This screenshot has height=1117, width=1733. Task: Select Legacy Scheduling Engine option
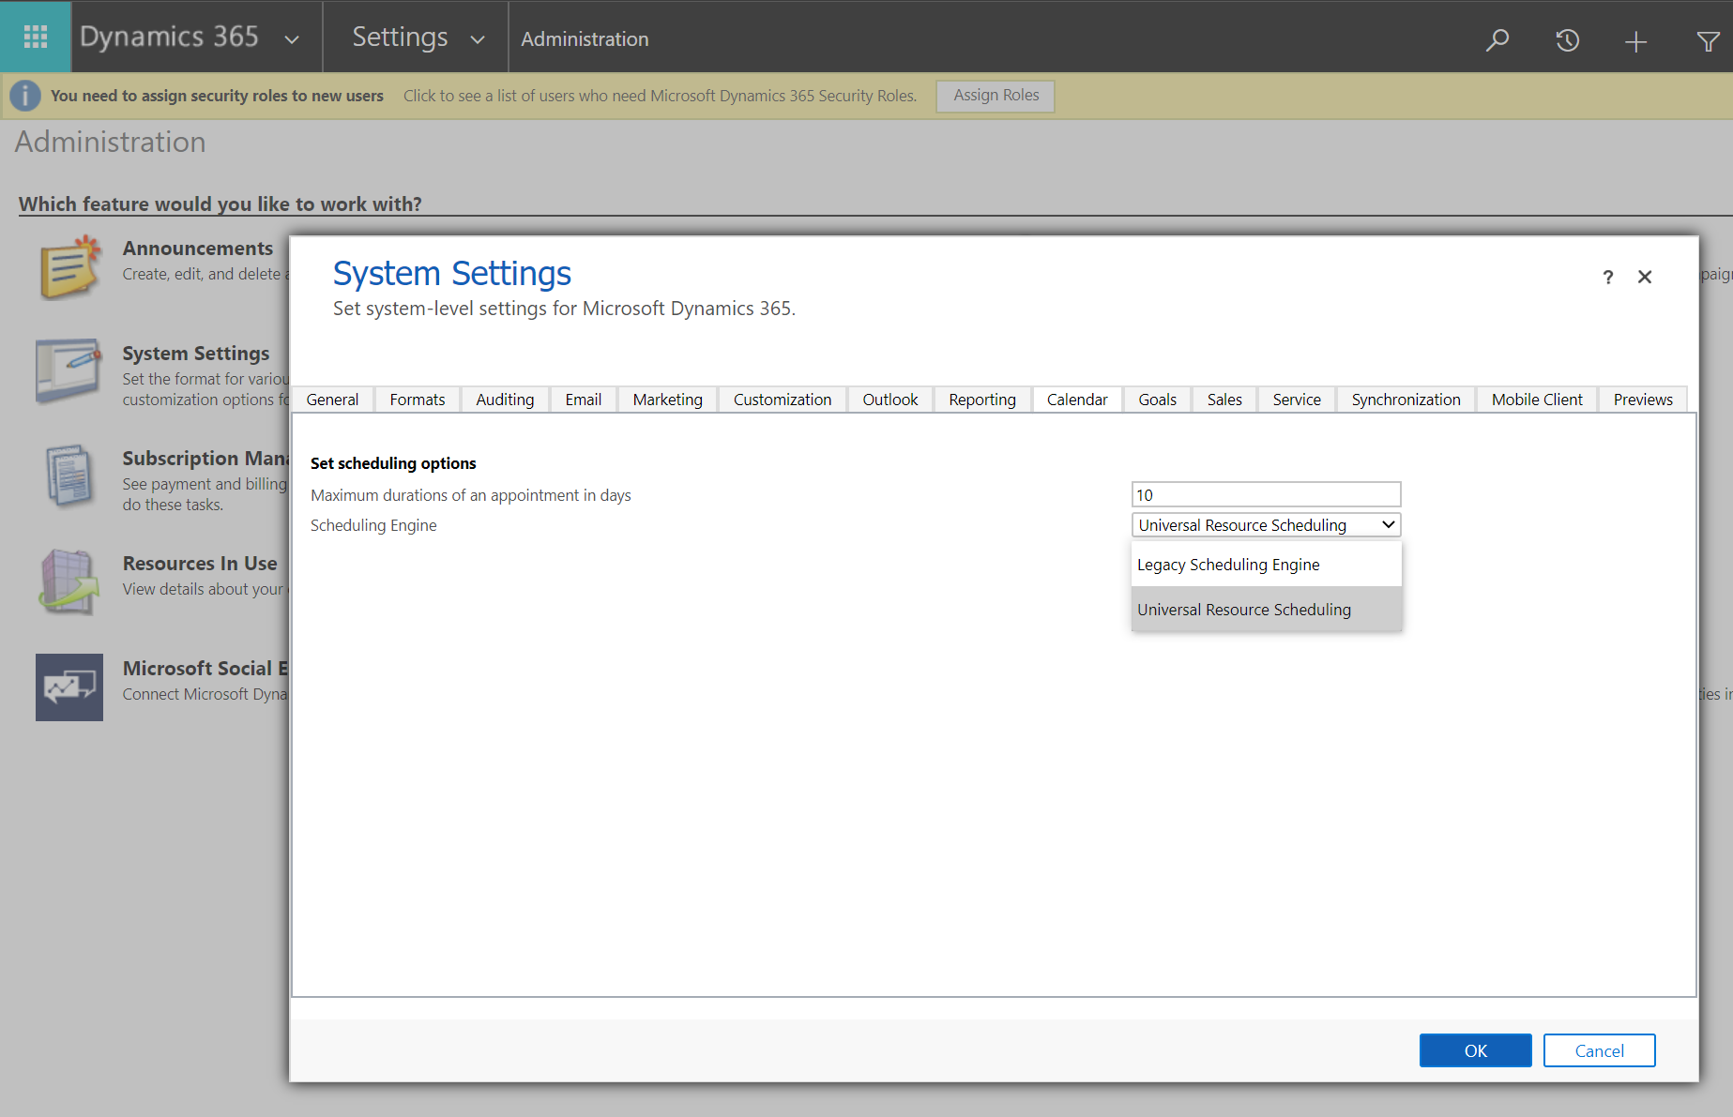pos(1266,565)
